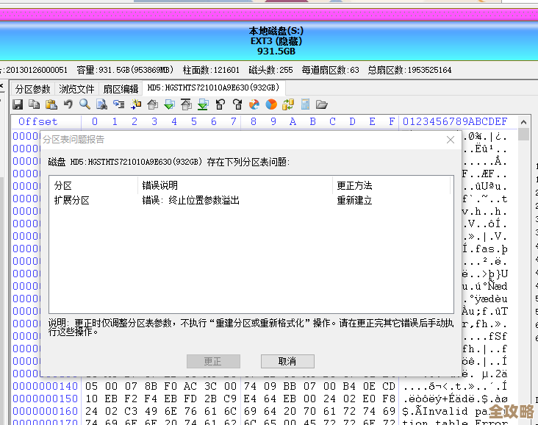Viewport: 538px width, 425px height.
Task: Click the 容量:931.5GB(953869MB) info text
Action: (x=125, y=70)
